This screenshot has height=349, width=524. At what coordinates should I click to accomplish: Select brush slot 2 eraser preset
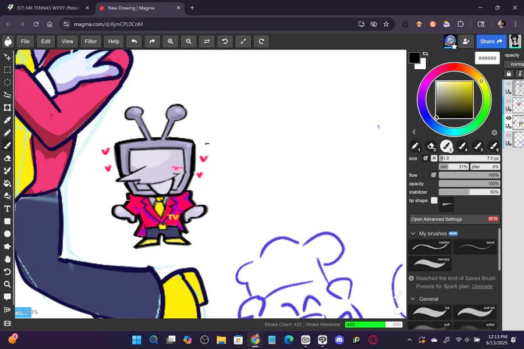click(431, 146)
